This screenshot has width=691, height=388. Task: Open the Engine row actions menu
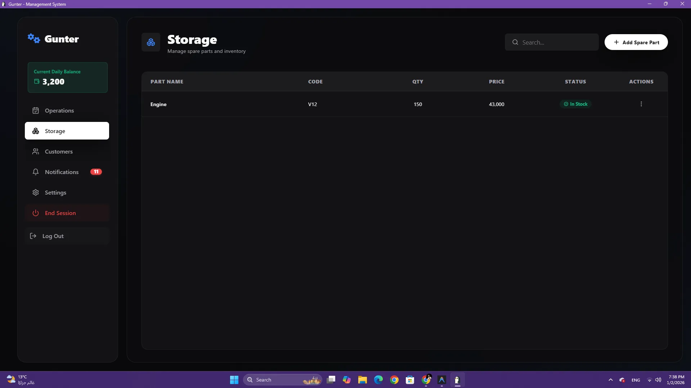tap(641, 104)
